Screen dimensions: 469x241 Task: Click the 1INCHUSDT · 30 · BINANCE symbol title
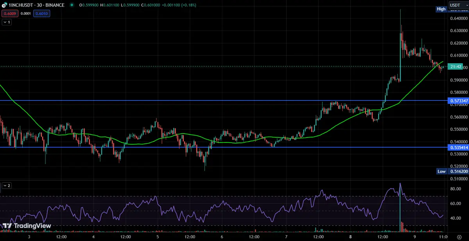click(36, 5)
